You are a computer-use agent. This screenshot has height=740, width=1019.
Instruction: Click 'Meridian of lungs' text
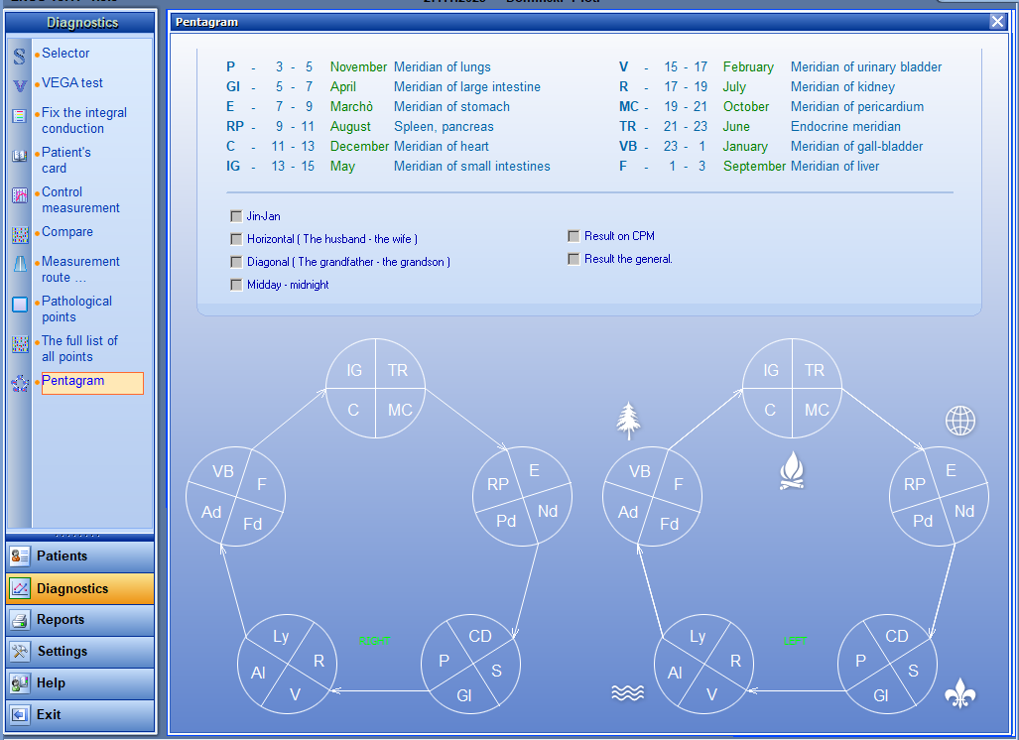coord(442,66)
